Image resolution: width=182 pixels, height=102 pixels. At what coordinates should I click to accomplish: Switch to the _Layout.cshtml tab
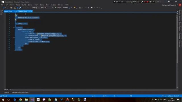[23, 11]
